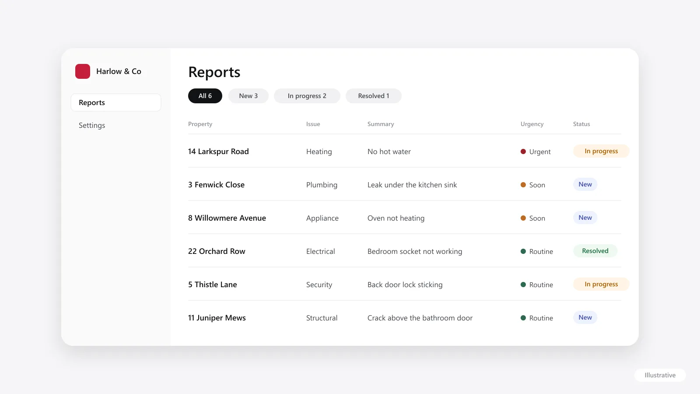Viewport: 700px width, 394px height.
Task: Click the Plumbing issue cell
Action: 322,185
